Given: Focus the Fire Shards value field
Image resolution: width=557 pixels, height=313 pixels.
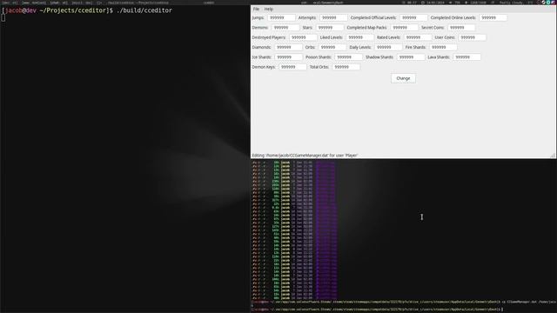Looking at the screenshot, I should coord(443,47).
